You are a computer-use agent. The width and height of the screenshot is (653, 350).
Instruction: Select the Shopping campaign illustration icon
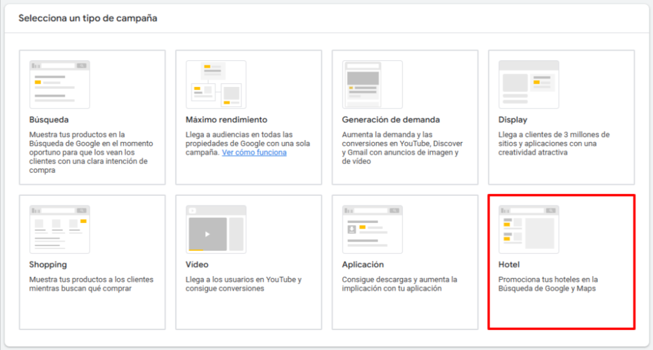59,229
